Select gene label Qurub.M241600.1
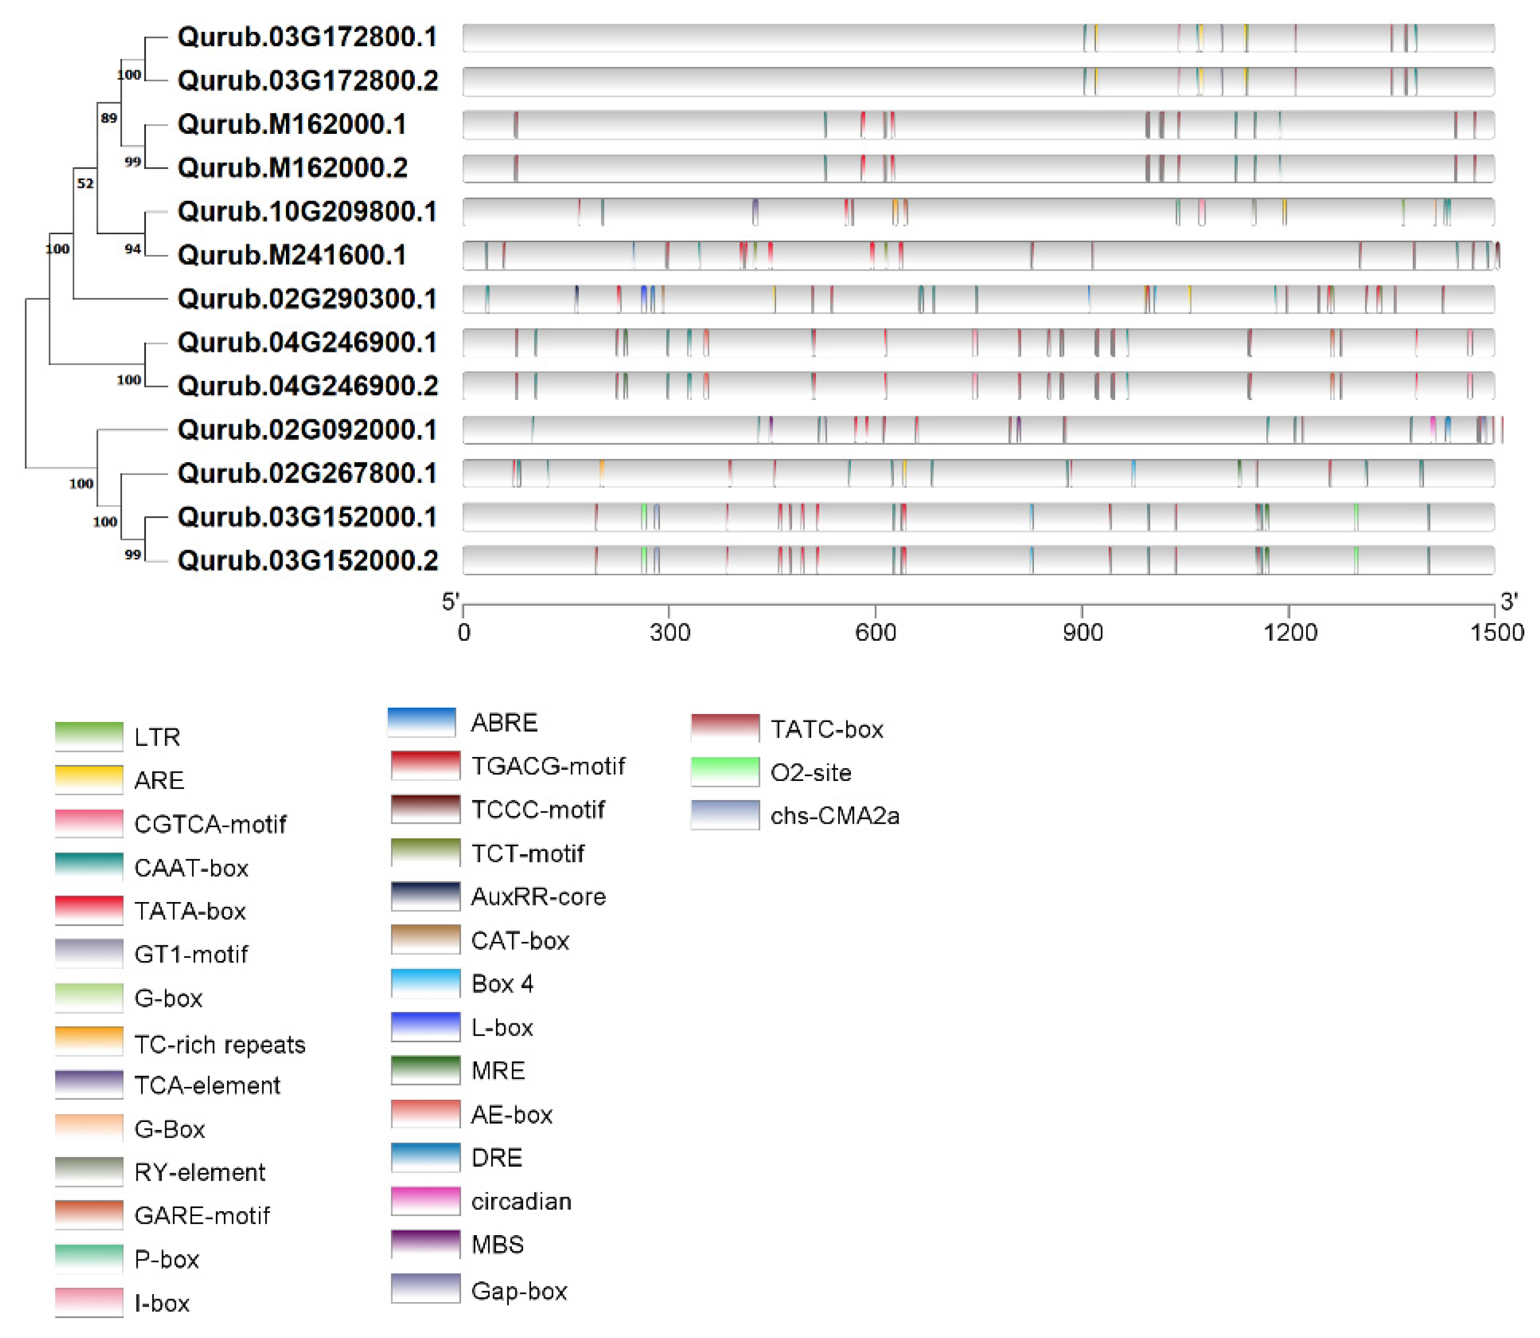The width and height of the screenshot is (1540, 1338). click(x=291, y=255)
